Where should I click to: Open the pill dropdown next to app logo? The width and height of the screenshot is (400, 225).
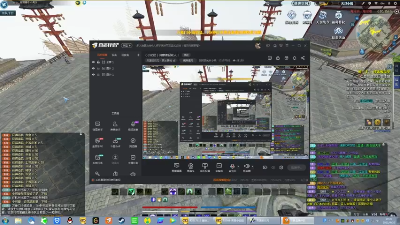127,45
